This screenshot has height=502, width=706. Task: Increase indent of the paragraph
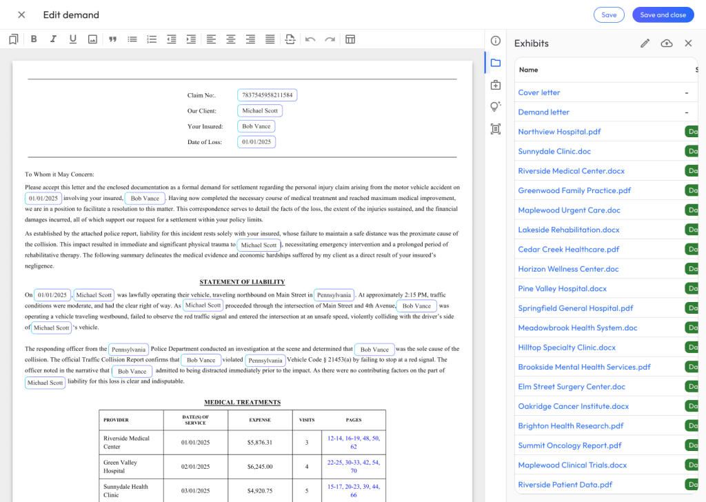pyautogui.click(x=191, y=39)
